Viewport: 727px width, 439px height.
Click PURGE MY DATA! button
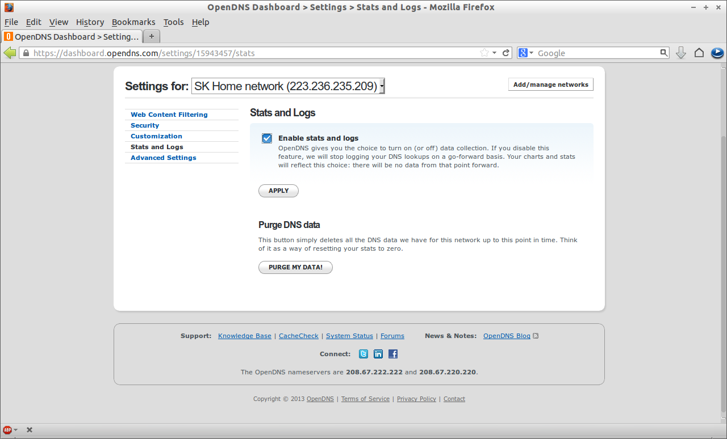click(x=295, y=267)
